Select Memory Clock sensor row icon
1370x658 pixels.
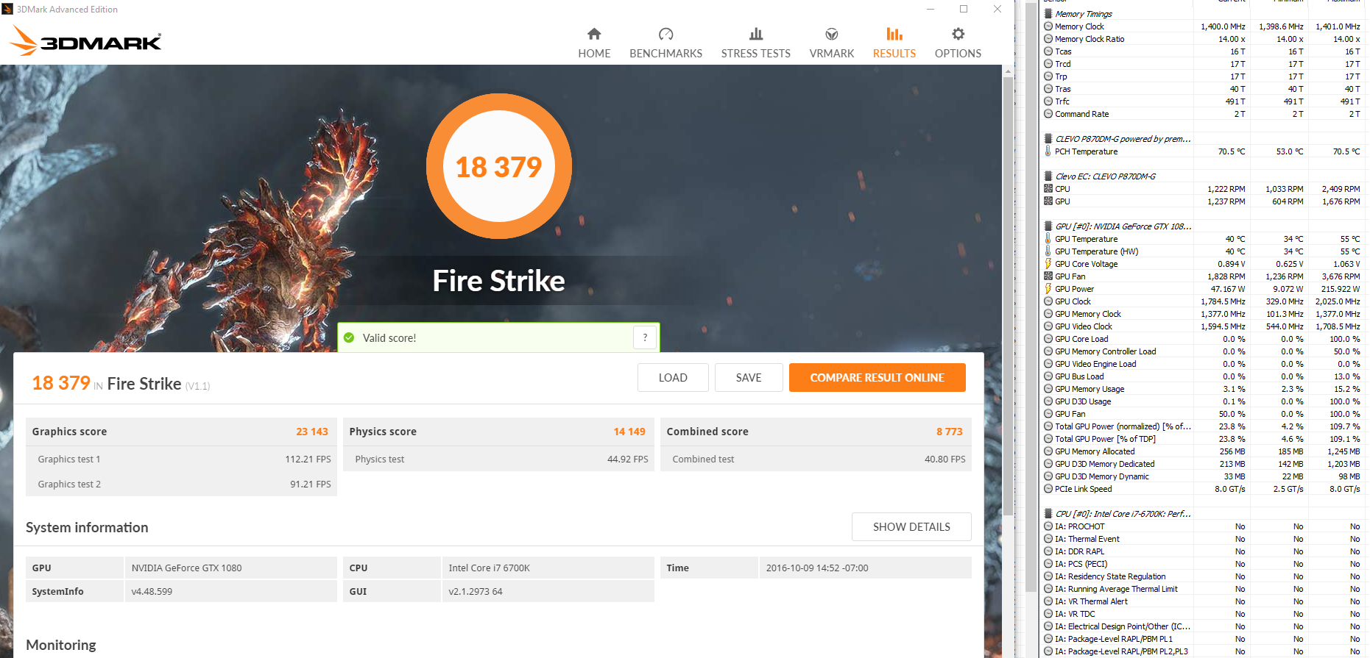coord(1048,26)
